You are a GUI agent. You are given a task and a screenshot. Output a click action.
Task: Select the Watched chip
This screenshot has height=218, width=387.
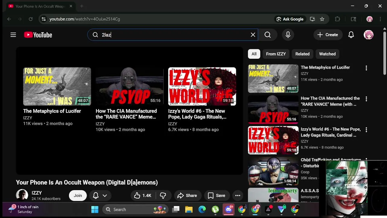[327, 54]
